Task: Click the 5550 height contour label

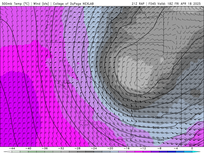Action: coord(136,109)
